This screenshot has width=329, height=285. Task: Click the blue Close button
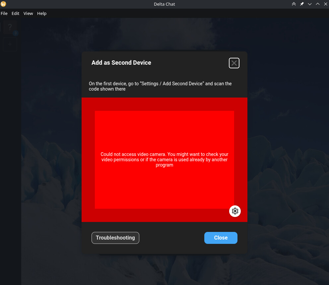(221, 238)
